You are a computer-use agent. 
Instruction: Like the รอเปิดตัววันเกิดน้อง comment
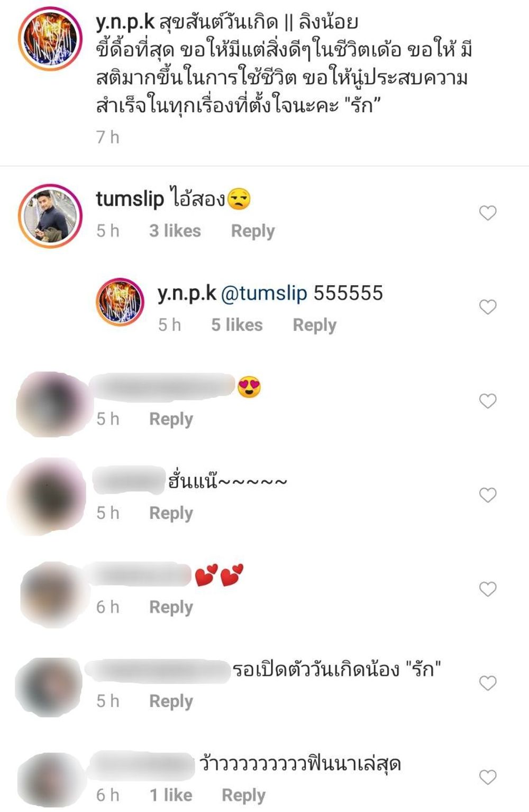click(487, 683)
